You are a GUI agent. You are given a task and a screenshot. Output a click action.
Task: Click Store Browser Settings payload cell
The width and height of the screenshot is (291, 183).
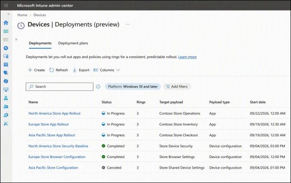click(x=177, y=157)
